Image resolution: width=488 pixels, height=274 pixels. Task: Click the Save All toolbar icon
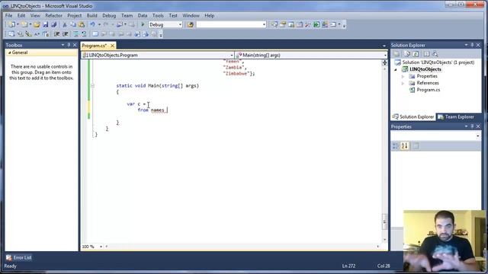coord(53,24)
